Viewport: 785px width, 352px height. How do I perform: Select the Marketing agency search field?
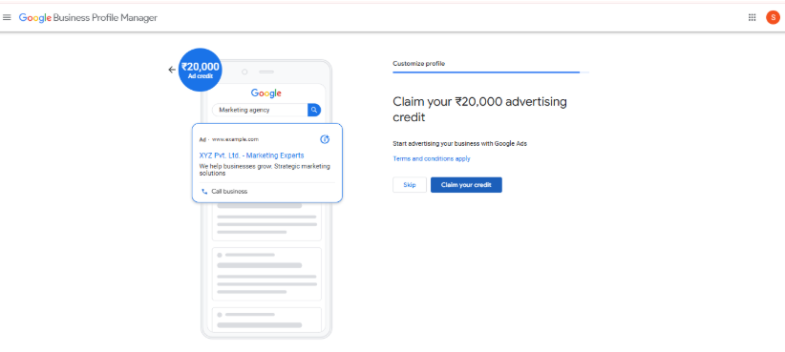pos(260,110)
